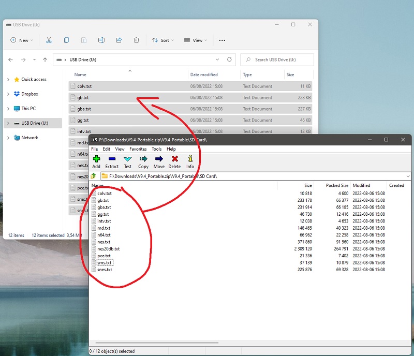Select sms.txt in 7-Zip list

[105, 263]
